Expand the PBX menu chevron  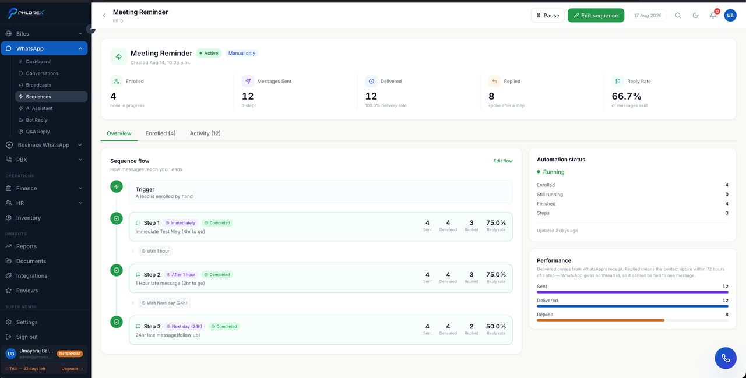(x=80, y=160)
